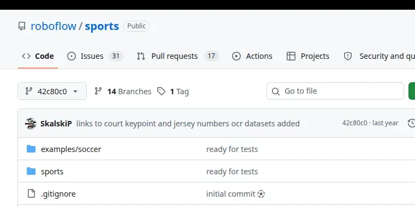Open the sports folder in file list
Screen dimensions: 415x207
tap(52, 172)
